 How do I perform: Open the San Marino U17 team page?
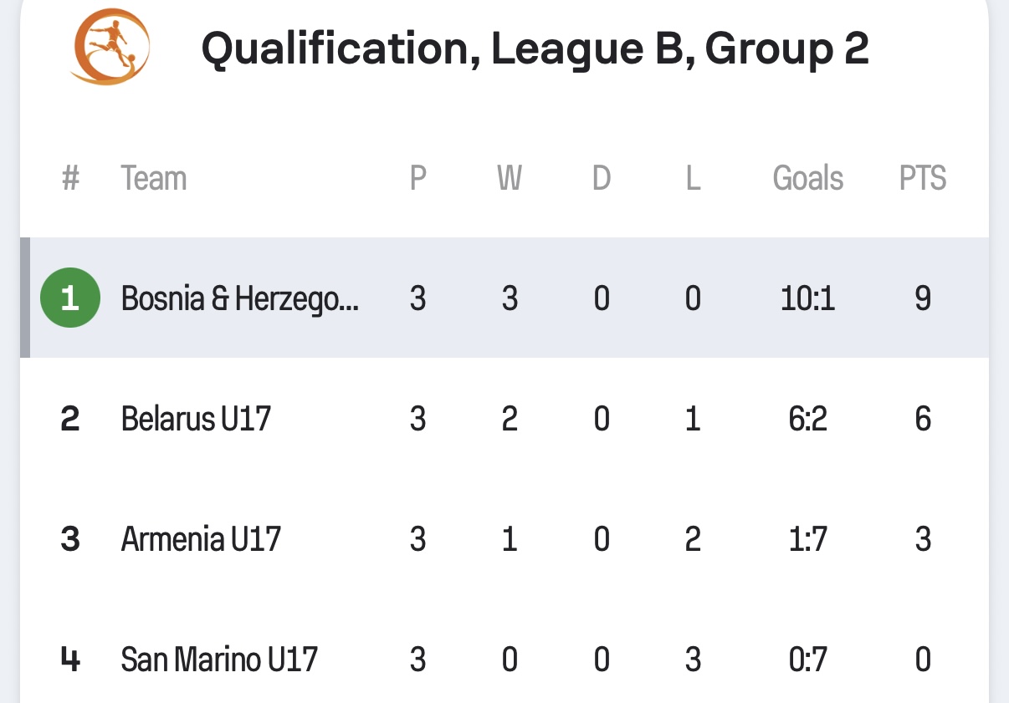[x=219, y=660]
